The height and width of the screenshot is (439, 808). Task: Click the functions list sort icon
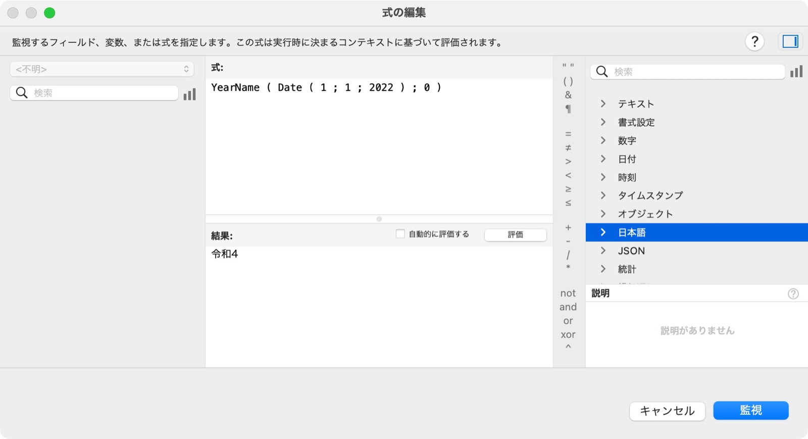coord(796,72)
